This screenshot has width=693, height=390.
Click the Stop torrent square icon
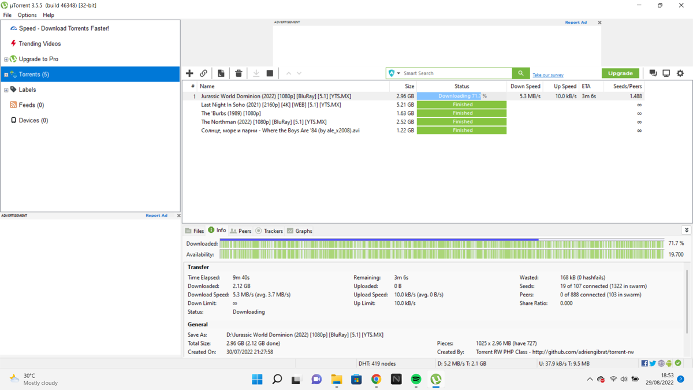[x=270, y=73]
